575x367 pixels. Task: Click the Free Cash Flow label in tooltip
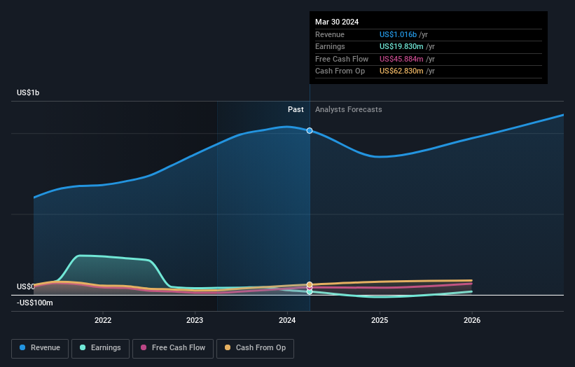[342, 59]
